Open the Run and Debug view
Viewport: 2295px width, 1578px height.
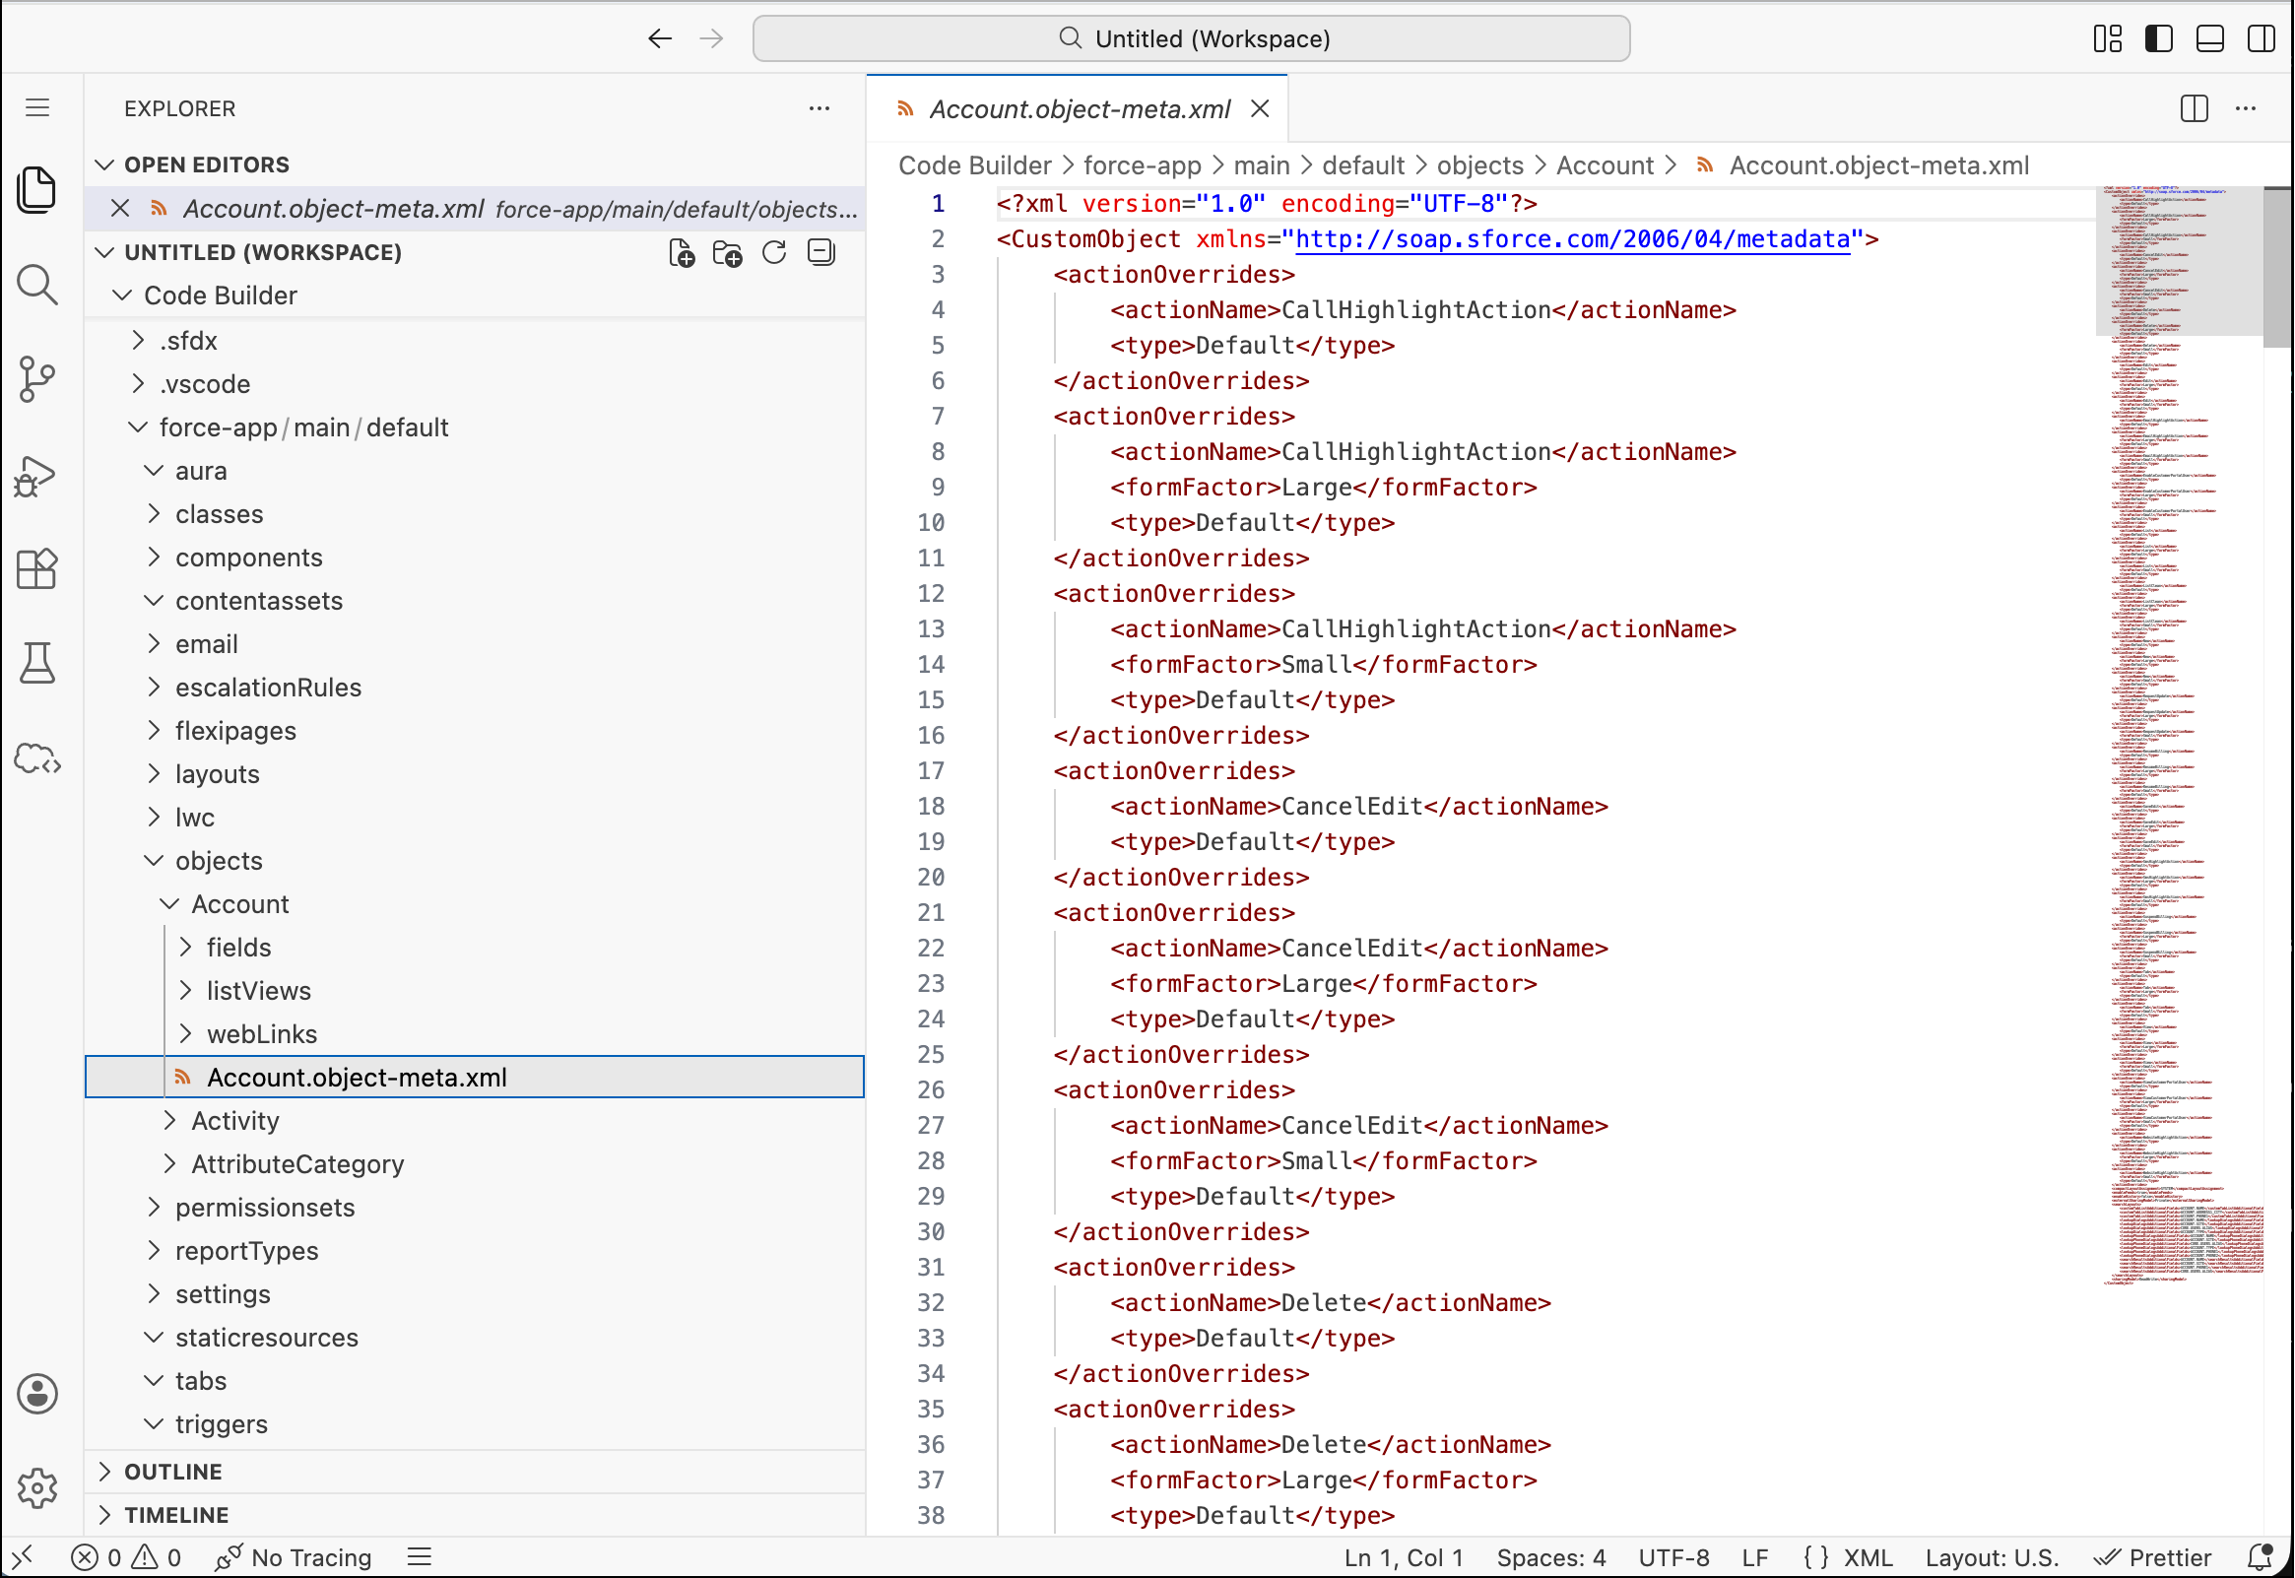[36, 475]
